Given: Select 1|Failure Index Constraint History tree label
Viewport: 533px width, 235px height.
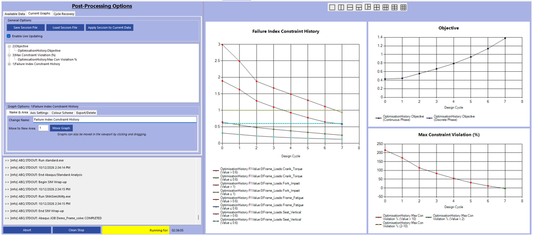Looking at the screenshot, I should [36, 64].
